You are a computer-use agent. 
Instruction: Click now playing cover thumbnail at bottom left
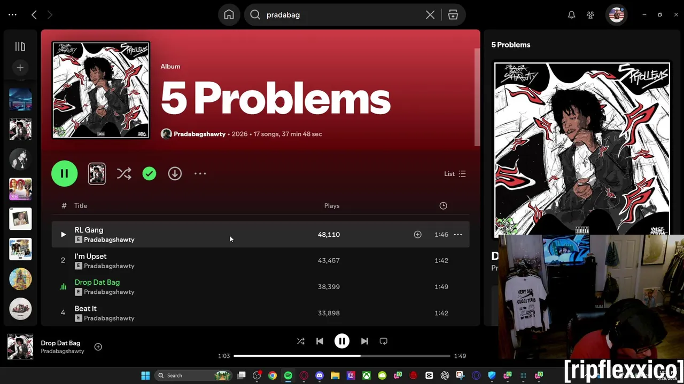pyautogui.click(x=20, y=347)
